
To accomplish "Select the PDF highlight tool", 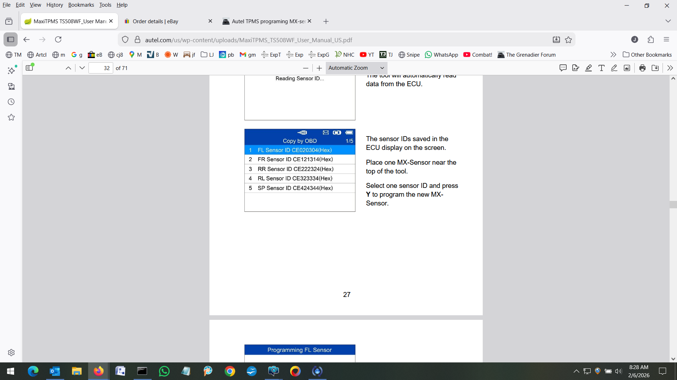I will coord(588,68).
